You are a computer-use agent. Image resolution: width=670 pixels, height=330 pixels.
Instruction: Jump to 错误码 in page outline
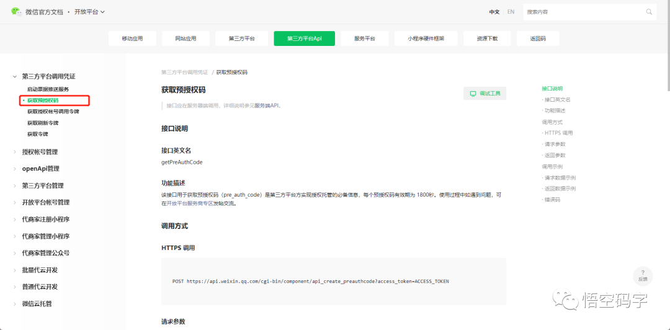tap(552, 200)
